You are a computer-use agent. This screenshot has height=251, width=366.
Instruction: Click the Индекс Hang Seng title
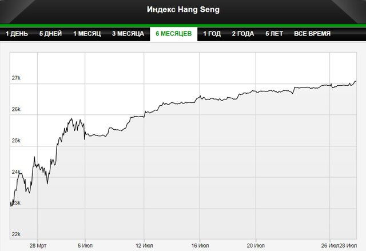tap(182, 9)
